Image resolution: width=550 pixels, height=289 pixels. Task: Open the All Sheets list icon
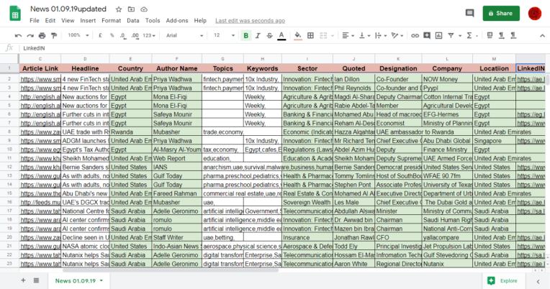[36, 280]
